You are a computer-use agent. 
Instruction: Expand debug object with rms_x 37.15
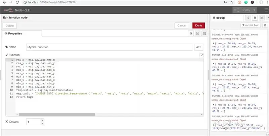click(214, 105)
